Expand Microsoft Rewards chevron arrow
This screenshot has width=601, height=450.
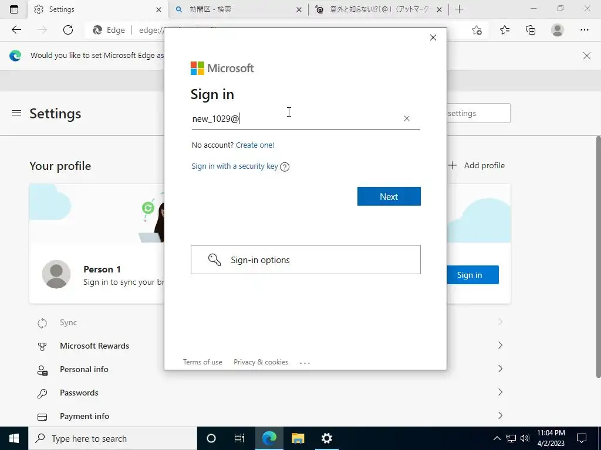click(x=500, y=345)
